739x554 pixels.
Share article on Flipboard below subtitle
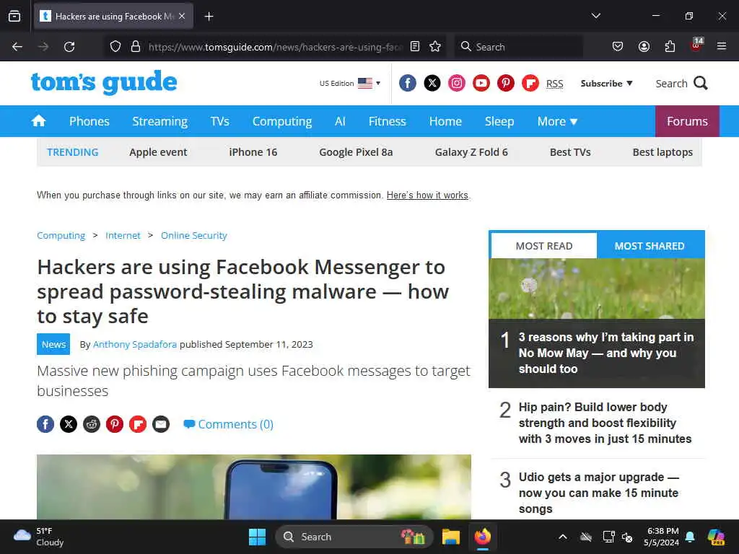(x=138, y=424)
